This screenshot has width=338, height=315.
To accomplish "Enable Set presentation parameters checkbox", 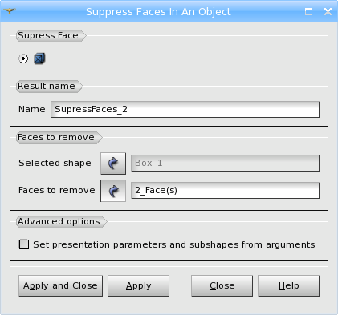I will (24, 244).
